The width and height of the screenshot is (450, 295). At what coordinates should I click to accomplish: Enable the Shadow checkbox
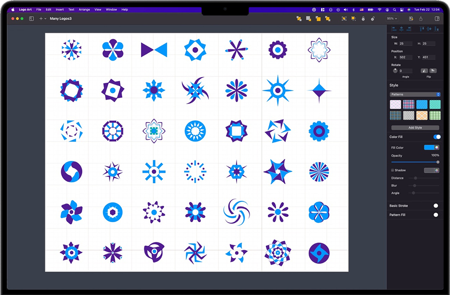[393, 170]
